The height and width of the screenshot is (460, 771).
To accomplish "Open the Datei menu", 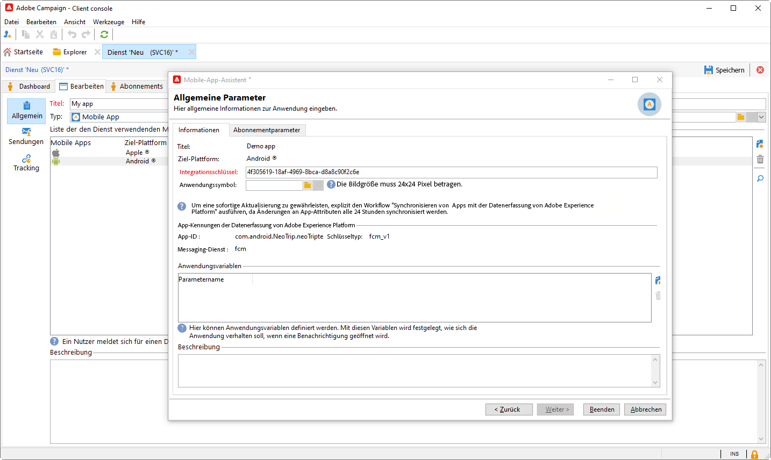I will coord(11,22).
